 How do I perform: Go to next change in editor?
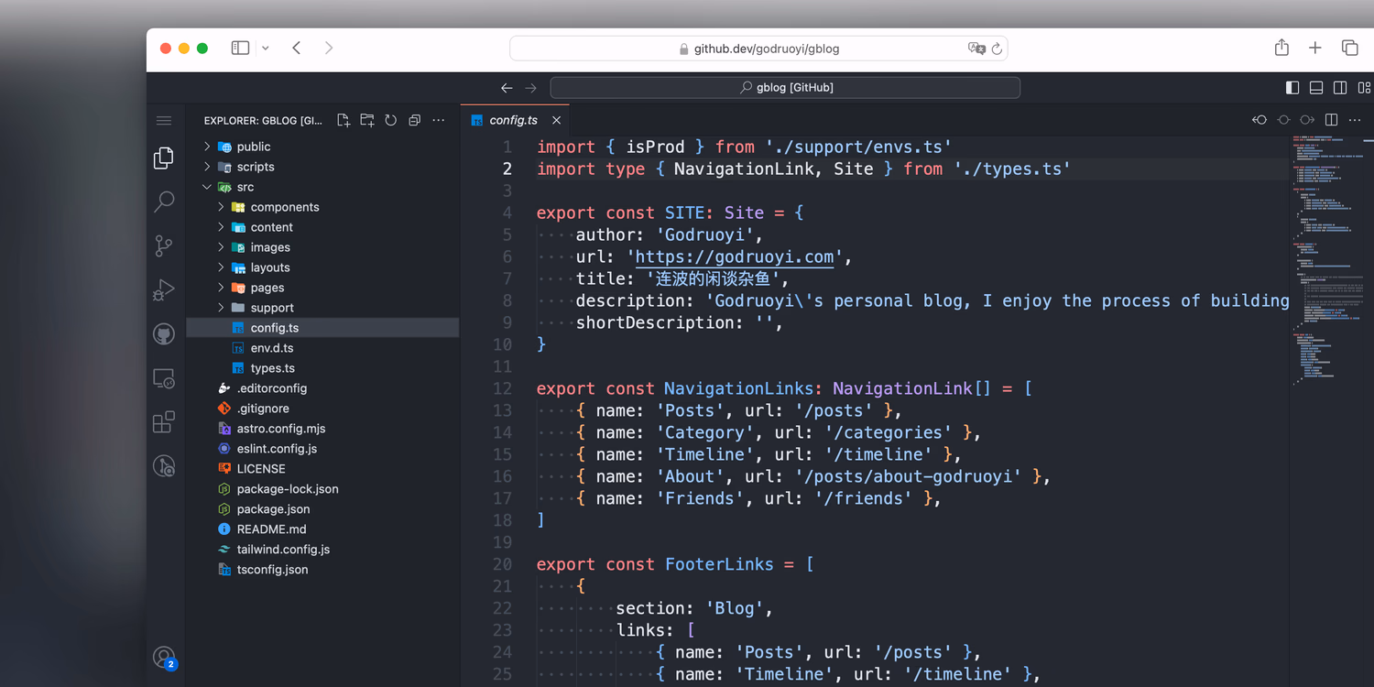(1307, 120)
